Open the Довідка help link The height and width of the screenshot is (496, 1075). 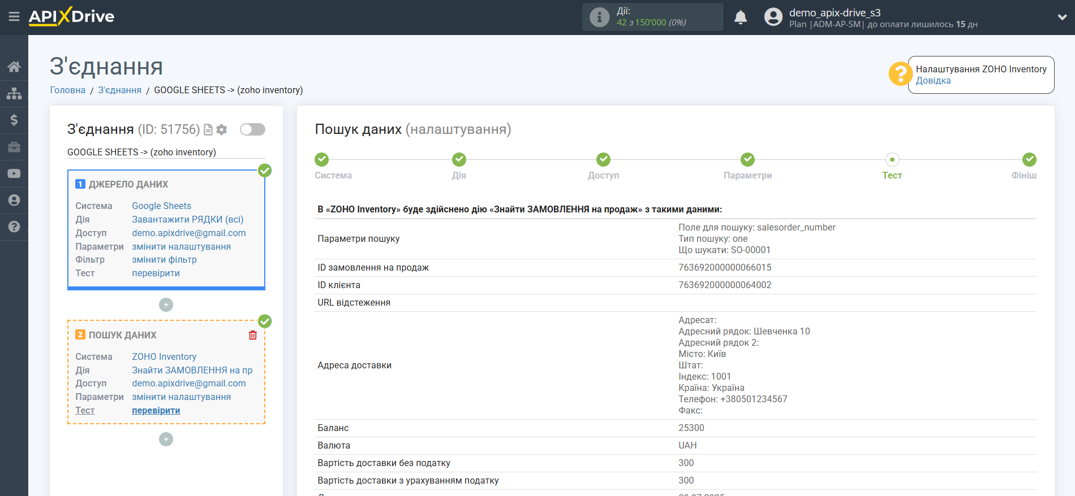click(x=933, y=80)
